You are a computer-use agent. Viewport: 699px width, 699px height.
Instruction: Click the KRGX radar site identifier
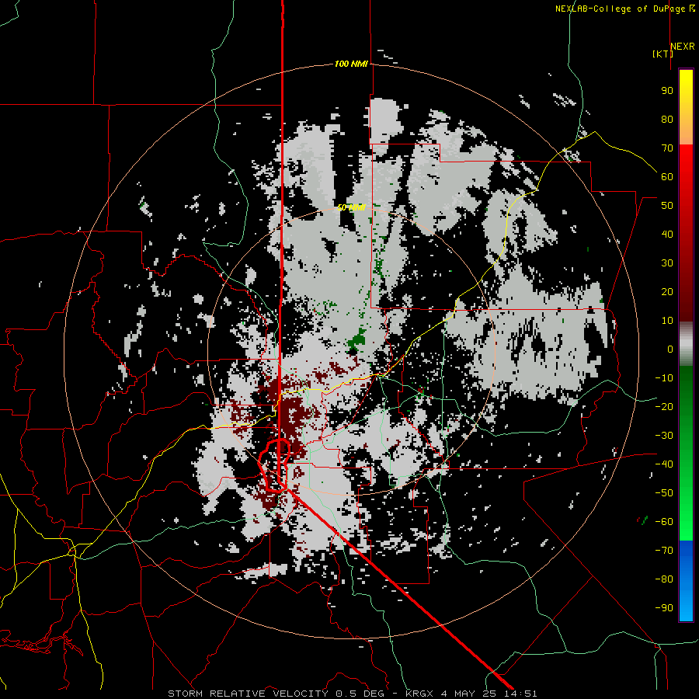[419, 694]
